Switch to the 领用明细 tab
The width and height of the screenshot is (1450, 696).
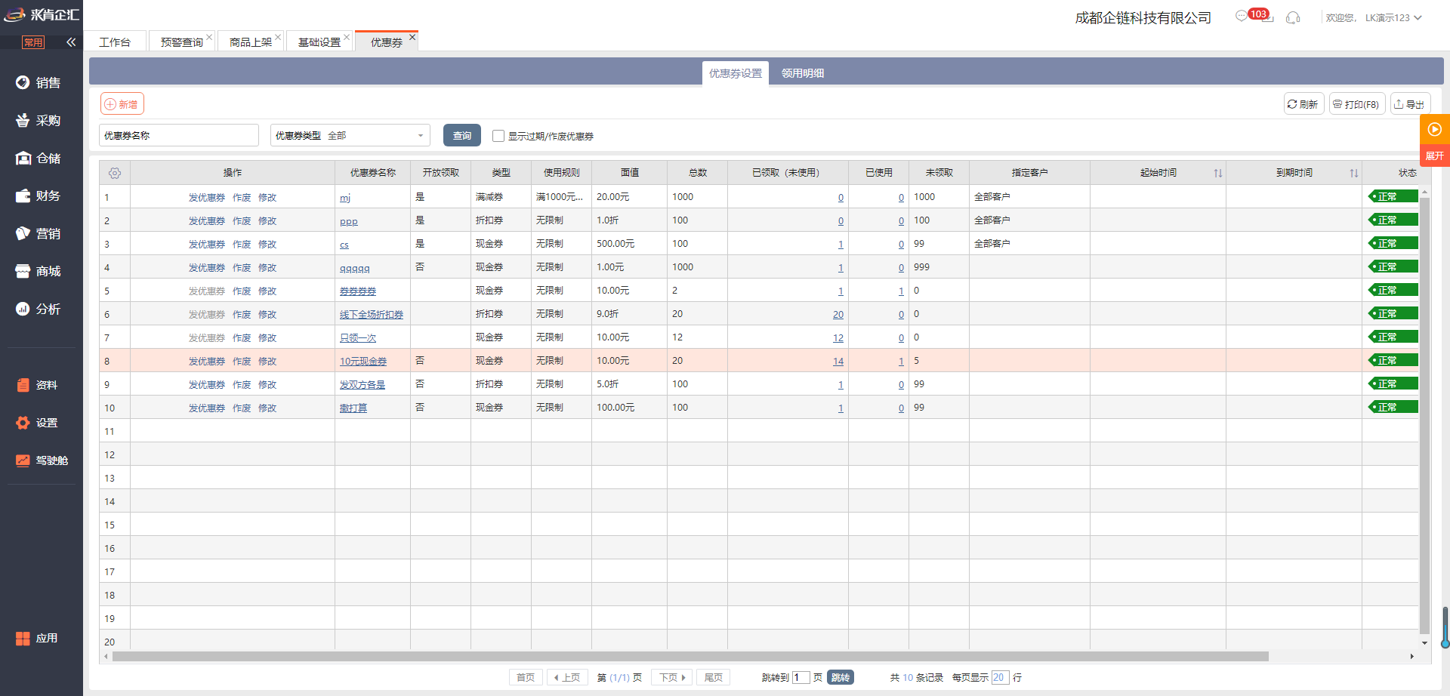pyautogui.click(x=802, y=73)
